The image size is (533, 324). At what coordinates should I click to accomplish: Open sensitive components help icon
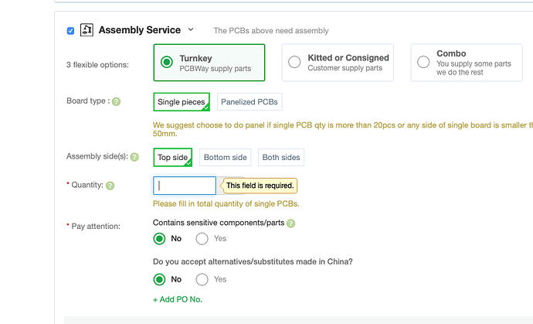tap(290, 223)
